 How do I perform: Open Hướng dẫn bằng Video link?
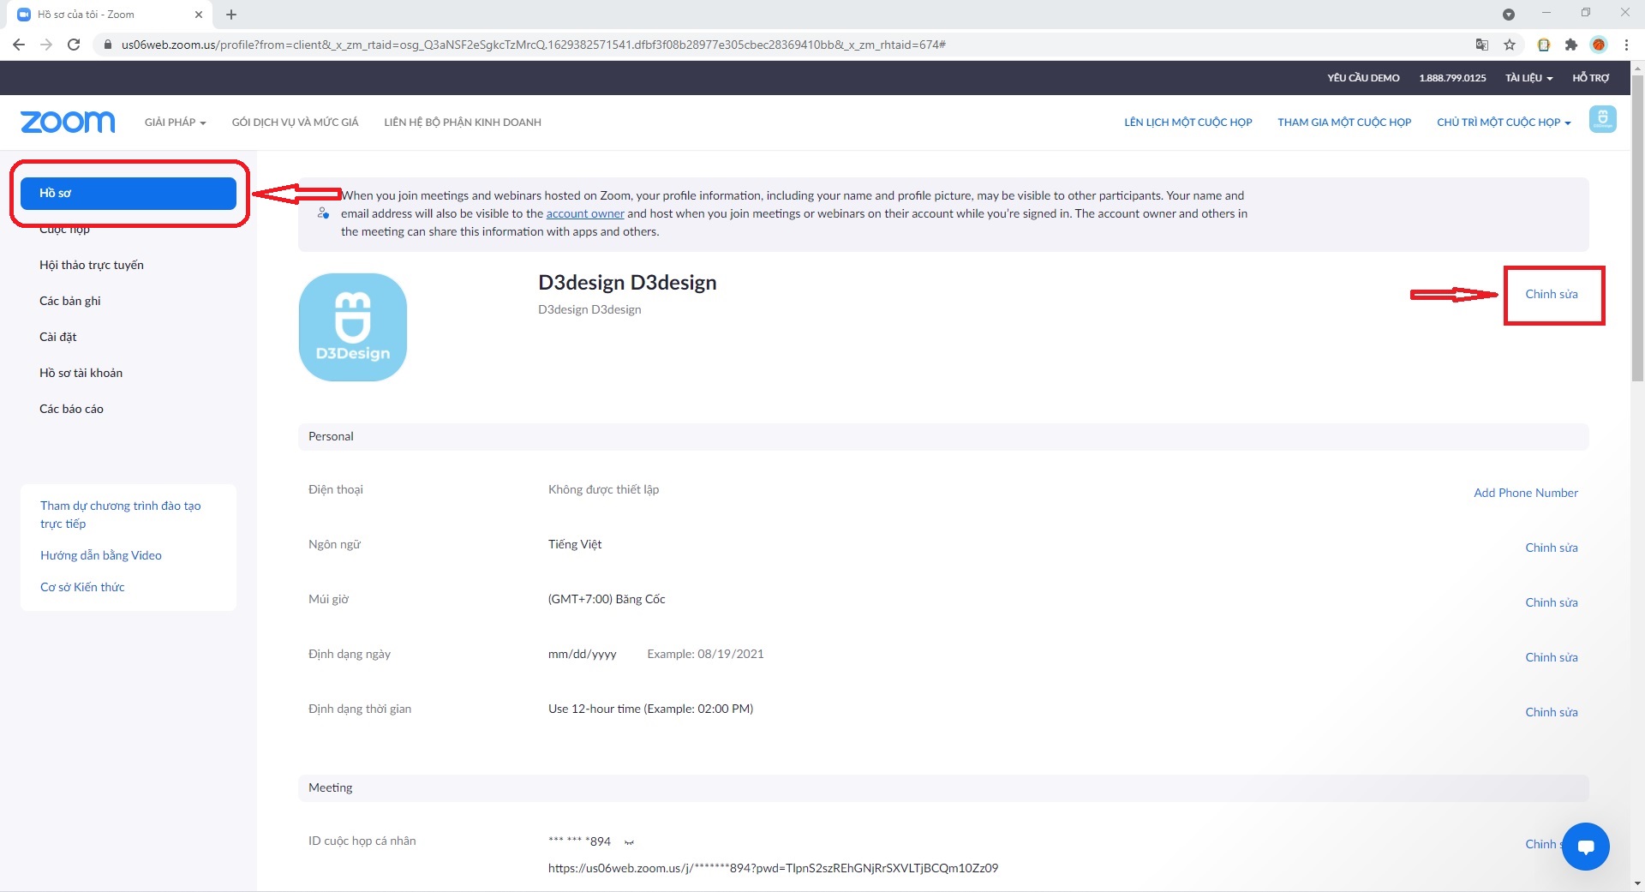click(101, 555)
